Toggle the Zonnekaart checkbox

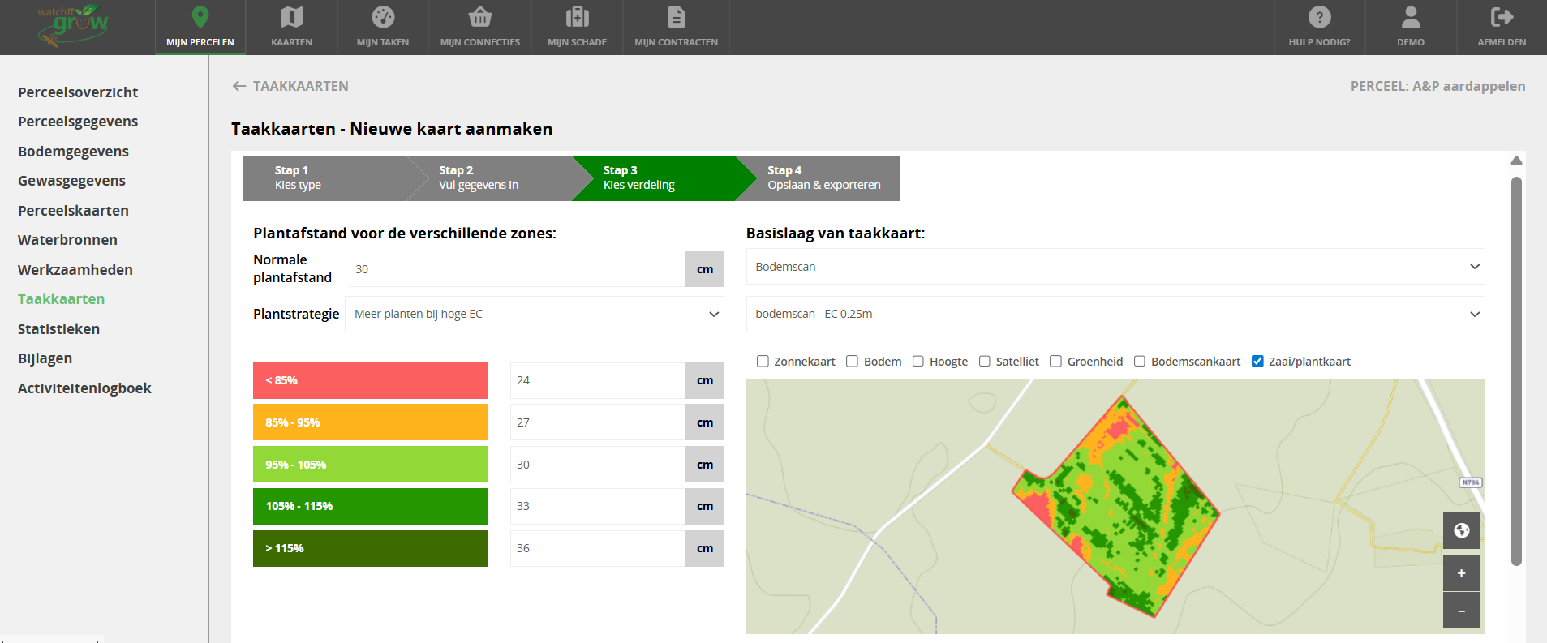pos(763,362)
